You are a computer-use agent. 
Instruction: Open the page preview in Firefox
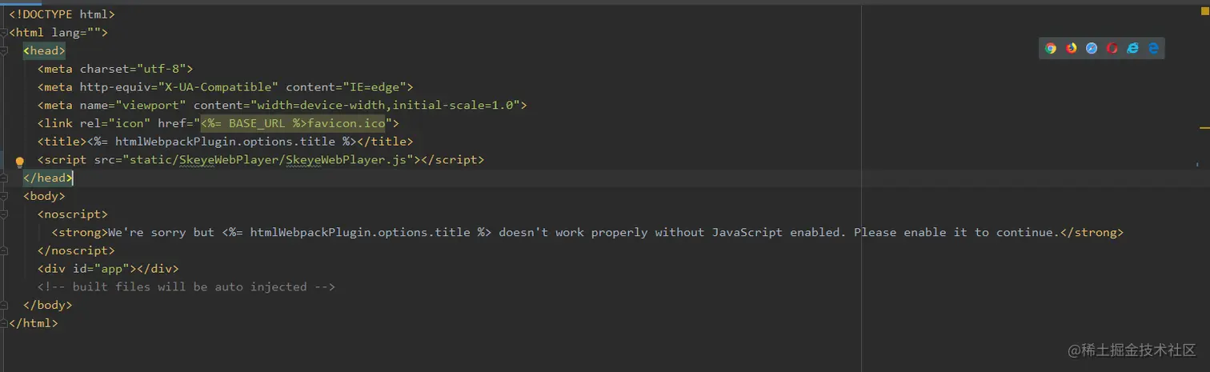click(1072, 48)
